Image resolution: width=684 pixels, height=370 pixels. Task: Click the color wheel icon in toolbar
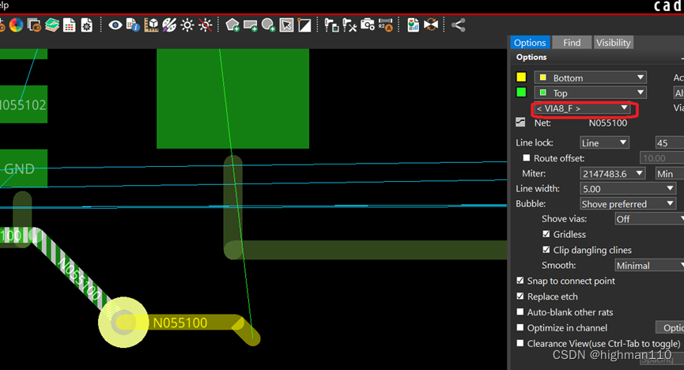(x=16, y=25)
